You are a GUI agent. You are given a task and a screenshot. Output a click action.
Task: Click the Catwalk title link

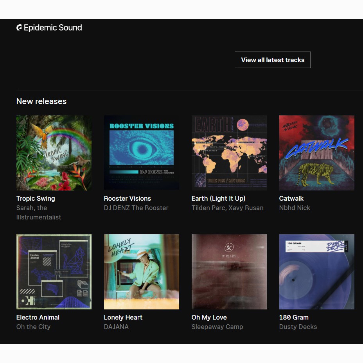point(291,199)
